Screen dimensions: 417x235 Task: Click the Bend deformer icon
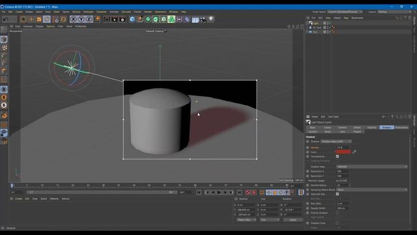187,19
